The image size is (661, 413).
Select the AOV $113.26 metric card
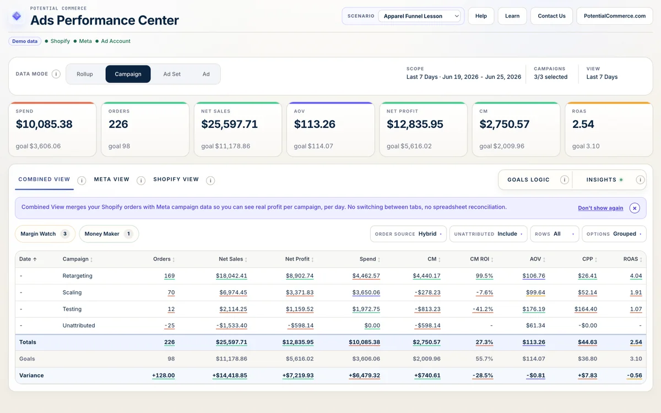click(330, 129)
